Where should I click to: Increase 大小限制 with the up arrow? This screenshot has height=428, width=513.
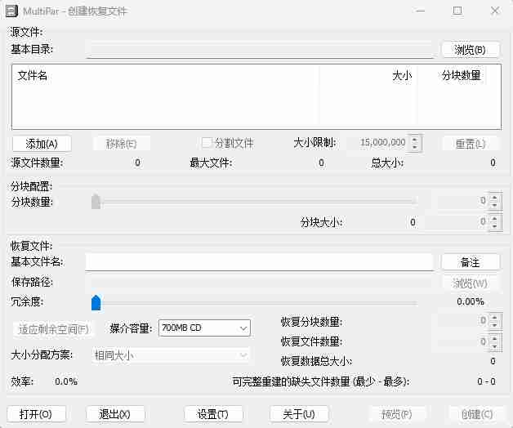[415, 140]
